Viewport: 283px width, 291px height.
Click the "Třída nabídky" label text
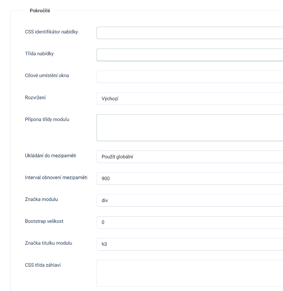(x=39, y=54)
